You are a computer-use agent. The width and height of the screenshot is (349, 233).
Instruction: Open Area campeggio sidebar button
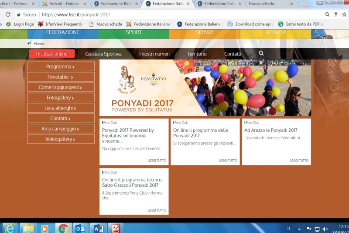click(61, 129)
